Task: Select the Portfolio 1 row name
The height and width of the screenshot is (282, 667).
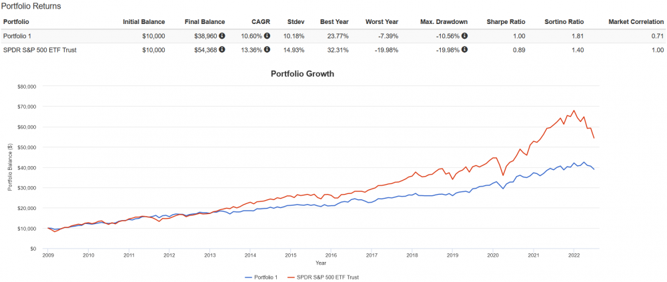Action: 17,36
